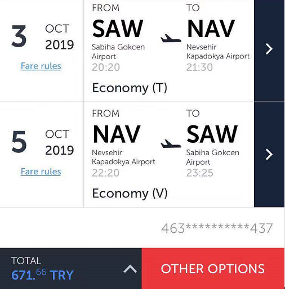Select arrival airport code NAV on first flight

(211, 29)
